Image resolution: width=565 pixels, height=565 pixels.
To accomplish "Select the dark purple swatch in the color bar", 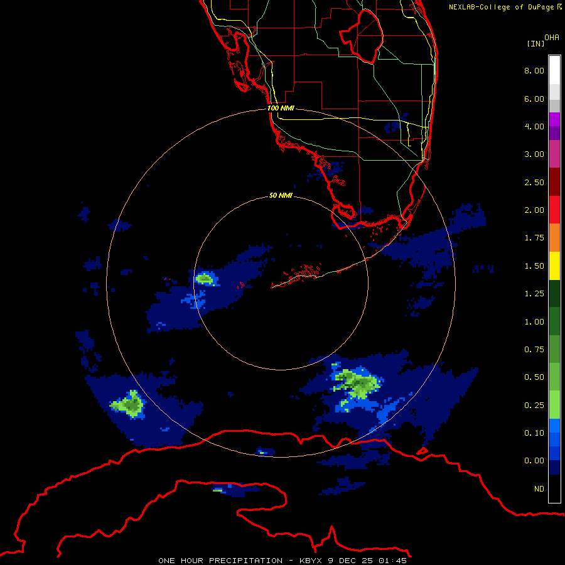I will click(x=554, y=133).
